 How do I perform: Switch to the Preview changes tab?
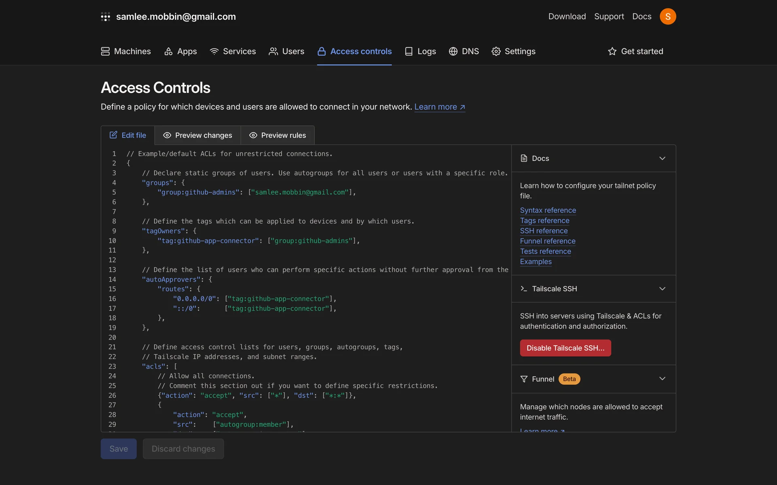(197, 135)
